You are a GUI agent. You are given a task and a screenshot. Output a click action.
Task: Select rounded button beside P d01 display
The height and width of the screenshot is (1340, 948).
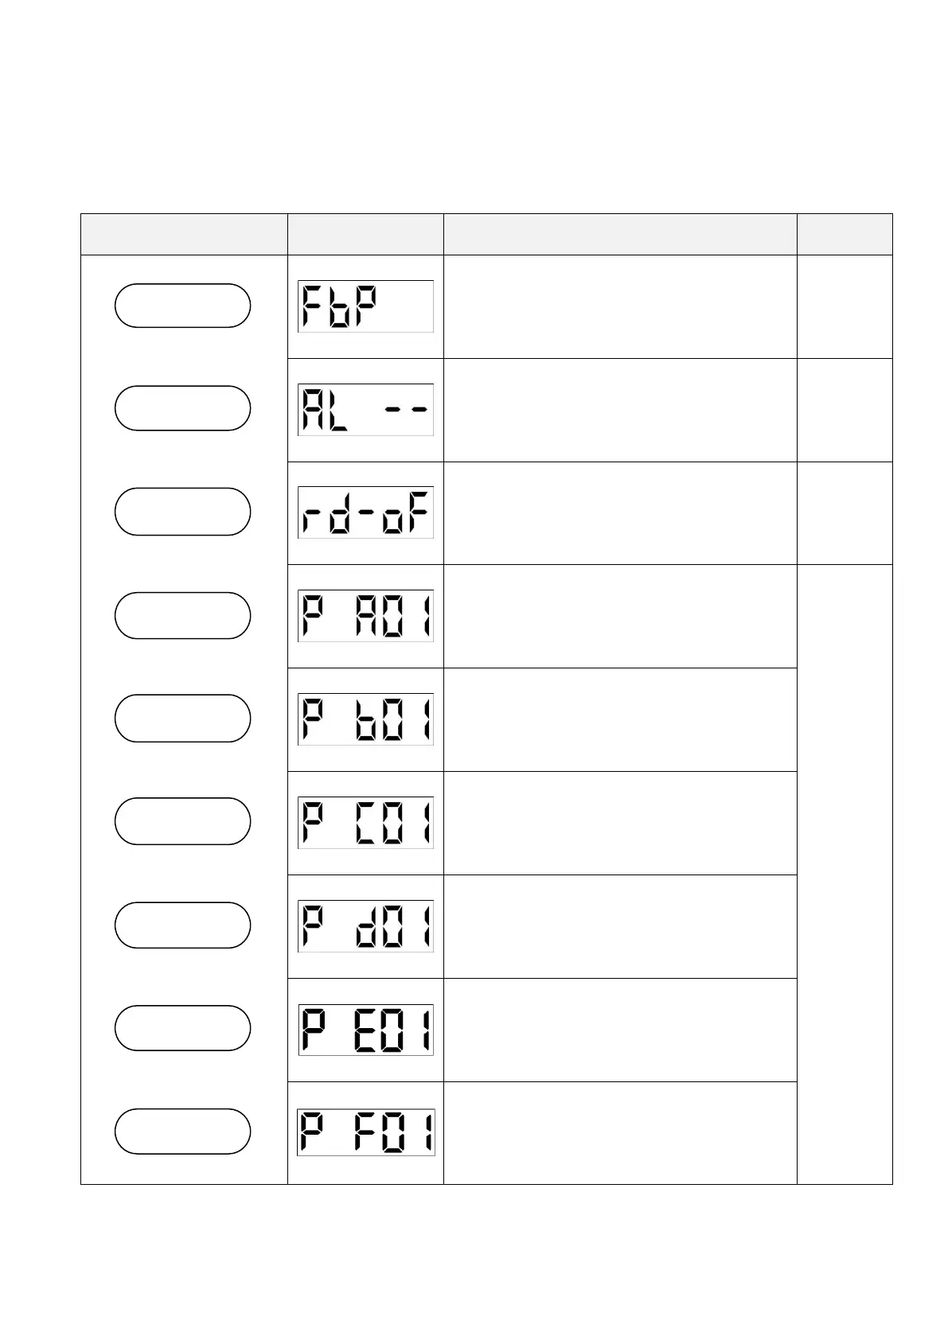point(183,925)
